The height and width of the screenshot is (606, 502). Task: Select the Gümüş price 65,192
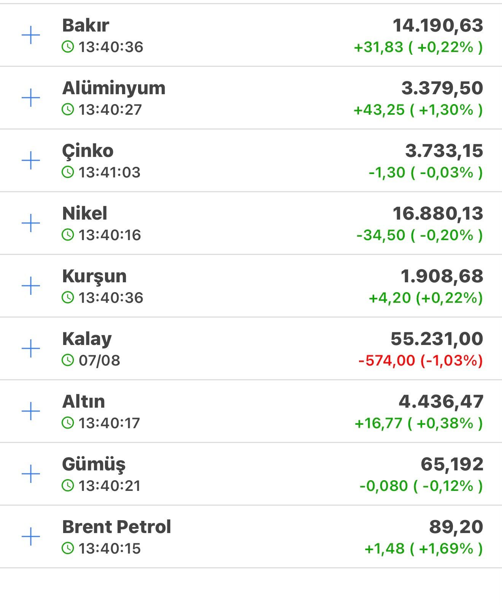click(452, 464)
